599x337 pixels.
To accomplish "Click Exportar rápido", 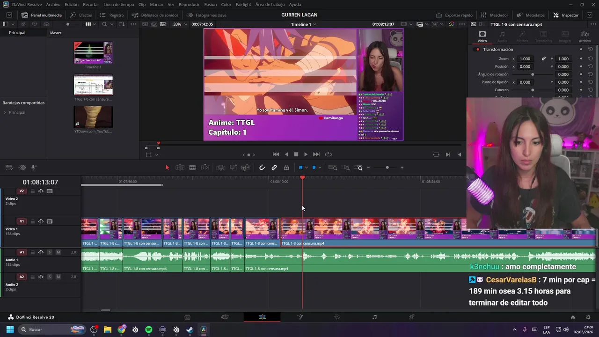I will click(454, 15).
